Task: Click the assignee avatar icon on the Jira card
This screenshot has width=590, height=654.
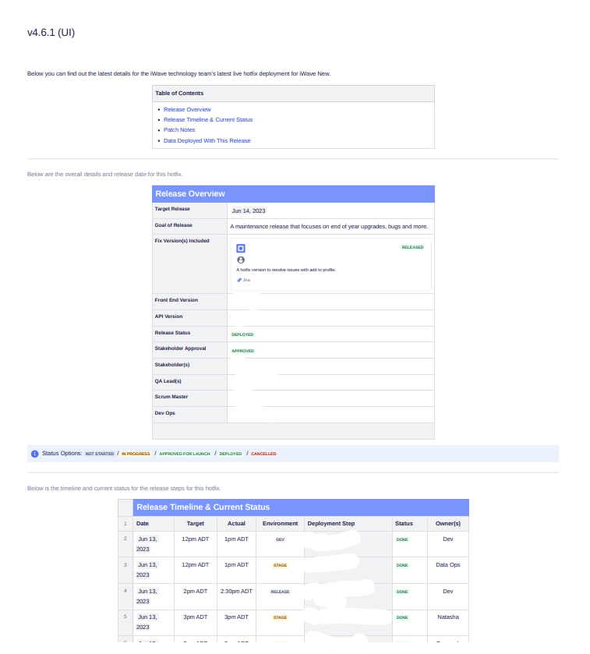Action: coord(242,260)
